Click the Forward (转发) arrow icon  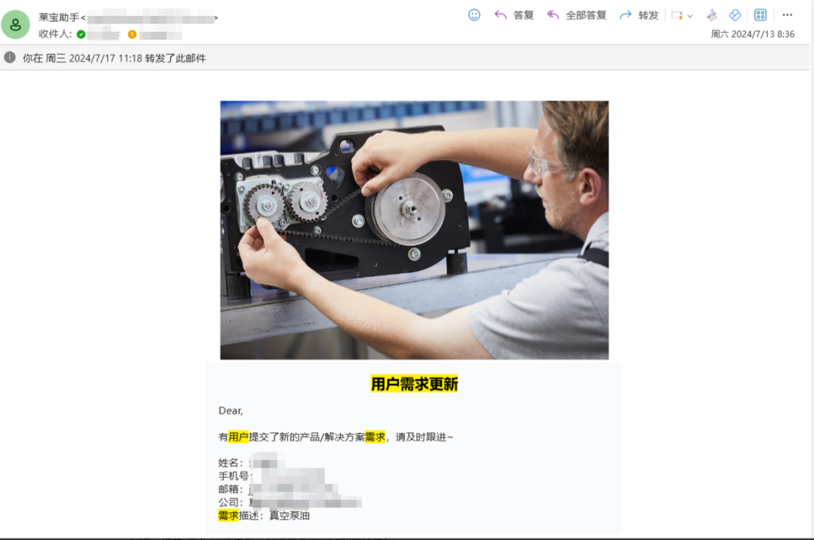pos(626,14)
